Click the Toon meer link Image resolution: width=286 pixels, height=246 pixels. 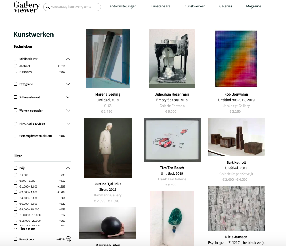click(28, 229)
